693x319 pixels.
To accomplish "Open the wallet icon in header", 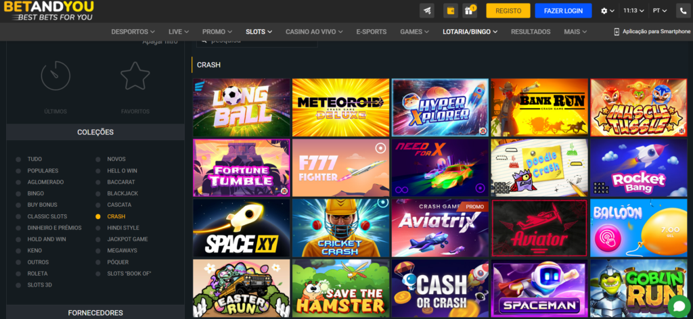I will 451,11.
